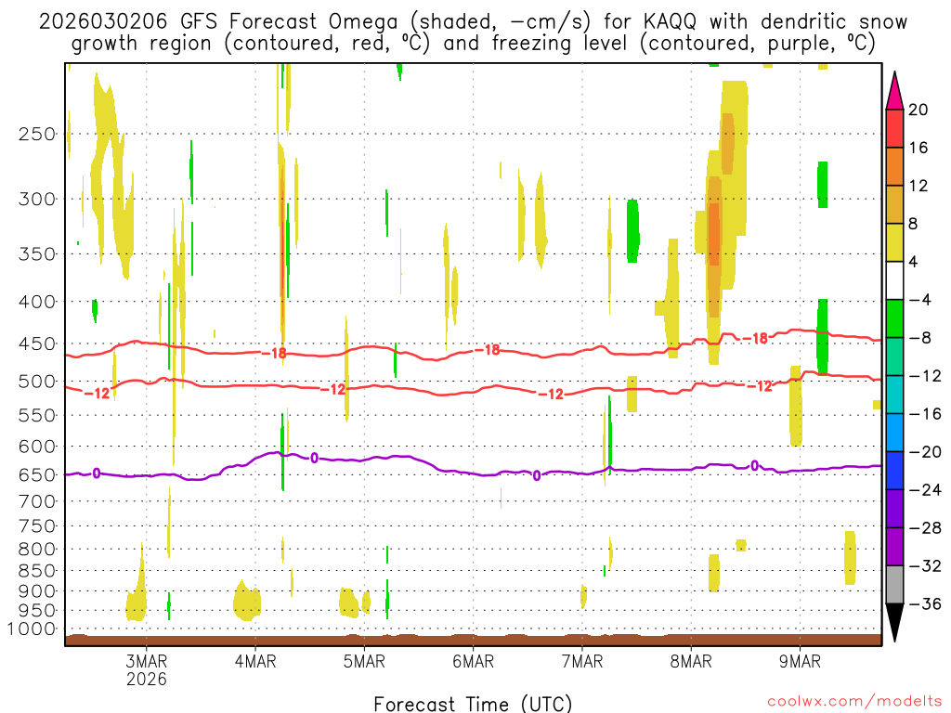The height and width of the screenshot is (713, 951).
Task: Click the 550 pressure level label
Action: click(x=37, y=415)
